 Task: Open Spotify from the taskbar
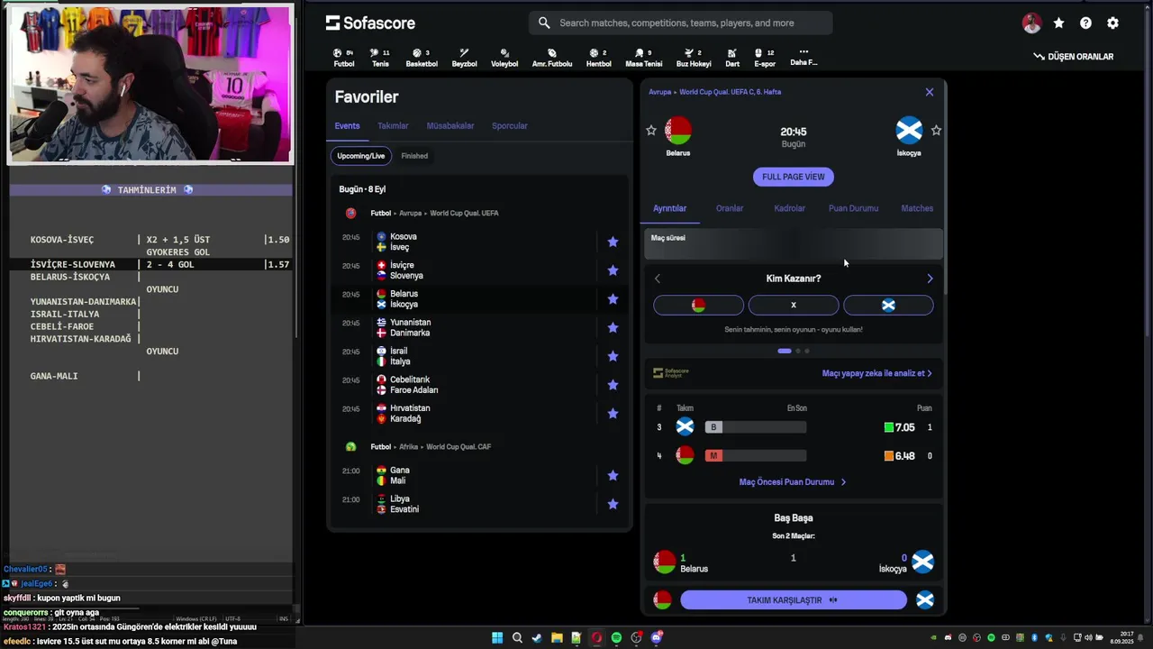(616, 638)
